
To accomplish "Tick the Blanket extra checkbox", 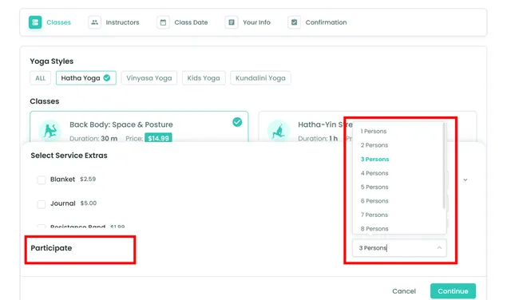I will 42,180.
